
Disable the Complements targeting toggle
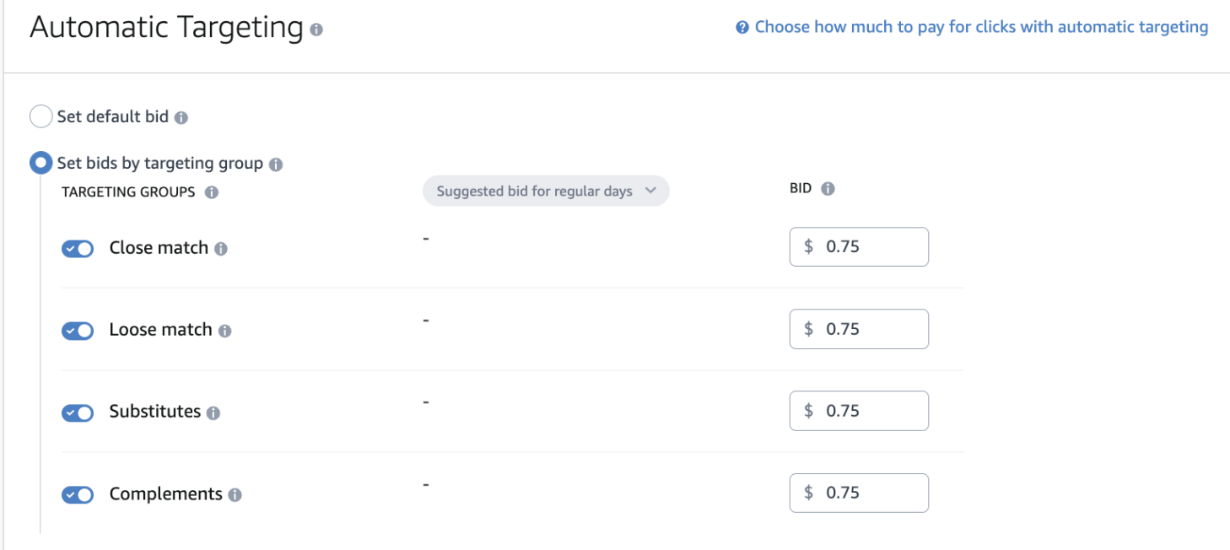coord(78,494)
